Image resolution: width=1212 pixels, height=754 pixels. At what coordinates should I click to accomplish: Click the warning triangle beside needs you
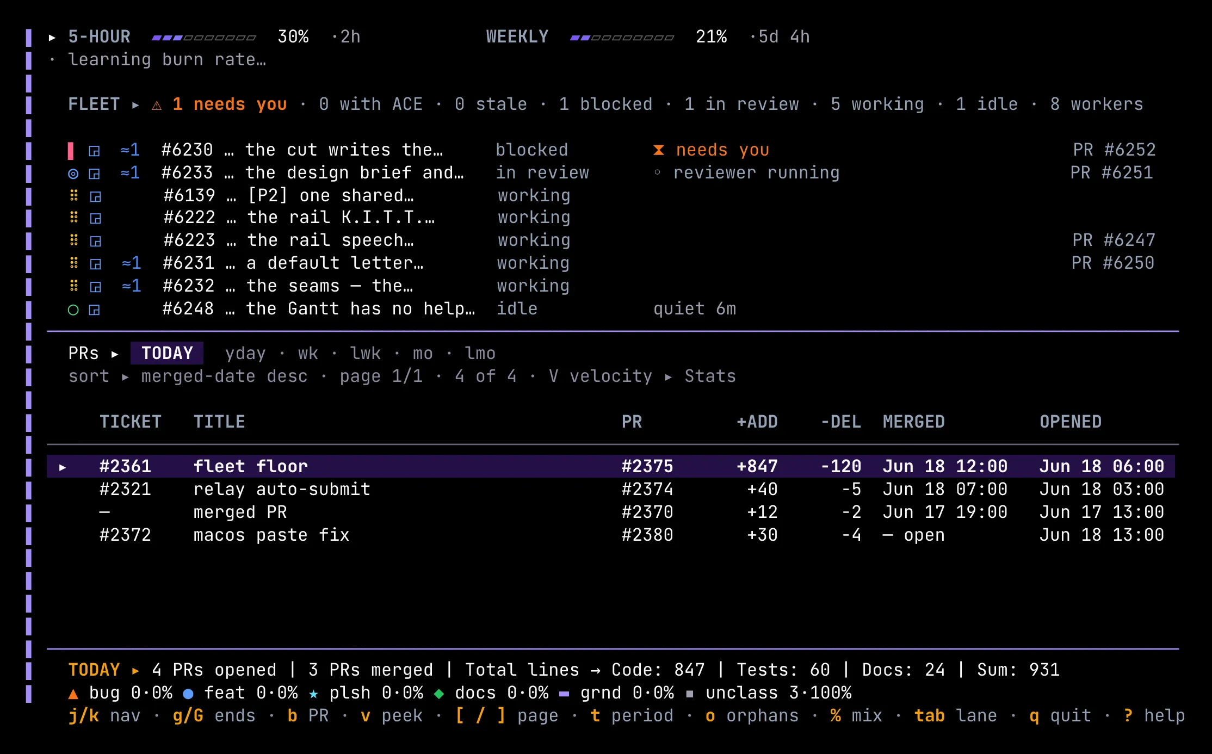(157, 105)
